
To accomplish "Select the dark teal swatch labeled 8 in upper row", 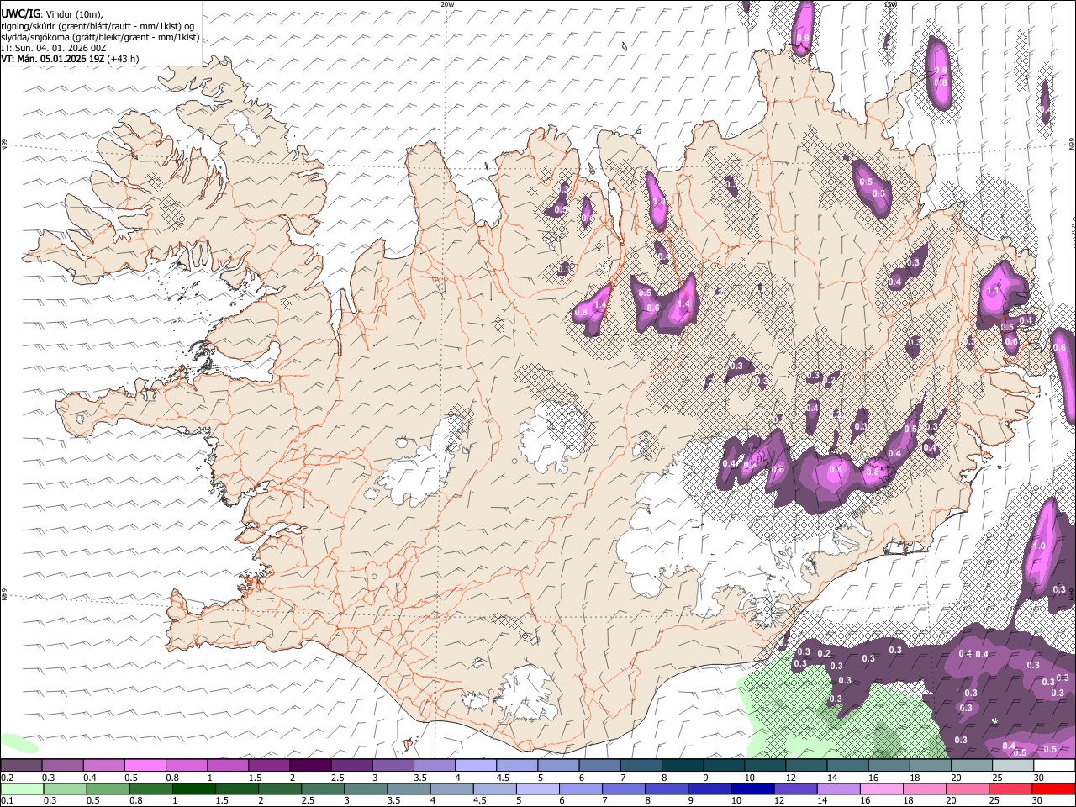I will (682, 766).
